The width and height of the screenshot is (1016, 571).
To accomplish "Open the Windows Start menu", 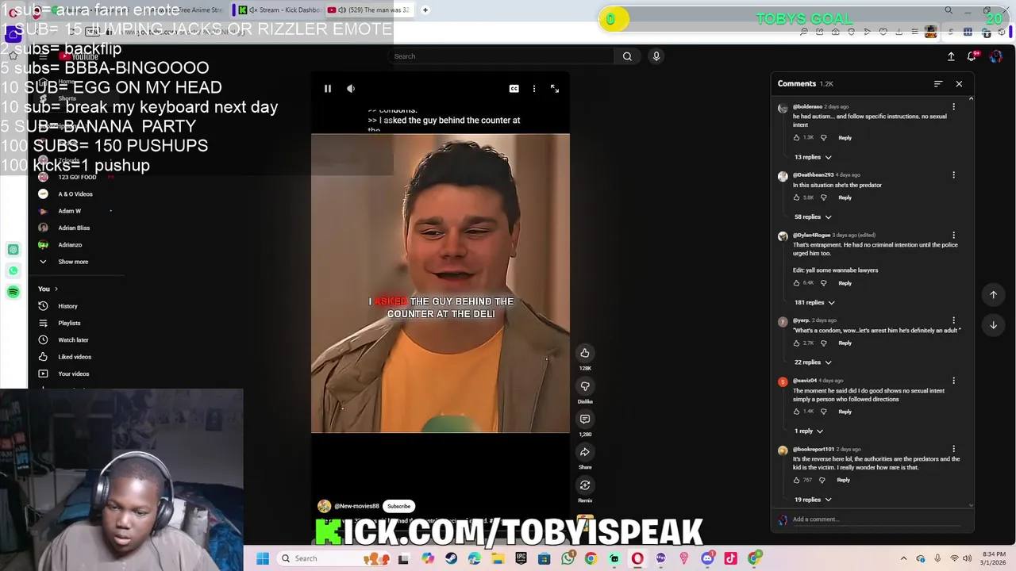I will 262,558.
